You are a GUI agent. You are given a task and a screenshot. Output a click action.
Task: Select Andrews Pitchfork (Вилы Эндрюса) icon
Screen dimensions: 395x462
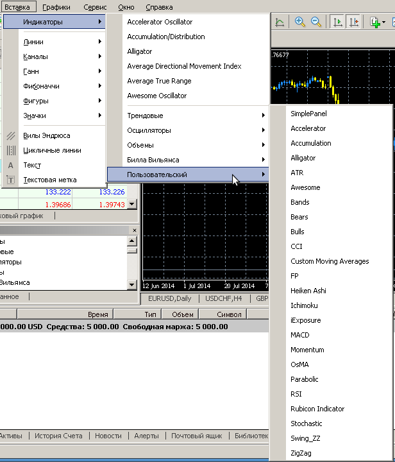(x=11, y=136)
